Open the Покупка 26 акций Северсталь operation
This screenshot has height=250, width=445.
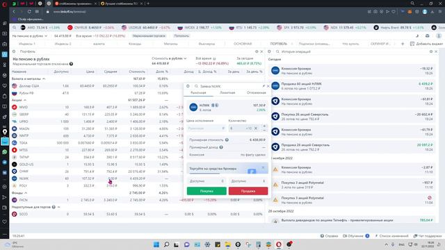(x=352, y=117)
